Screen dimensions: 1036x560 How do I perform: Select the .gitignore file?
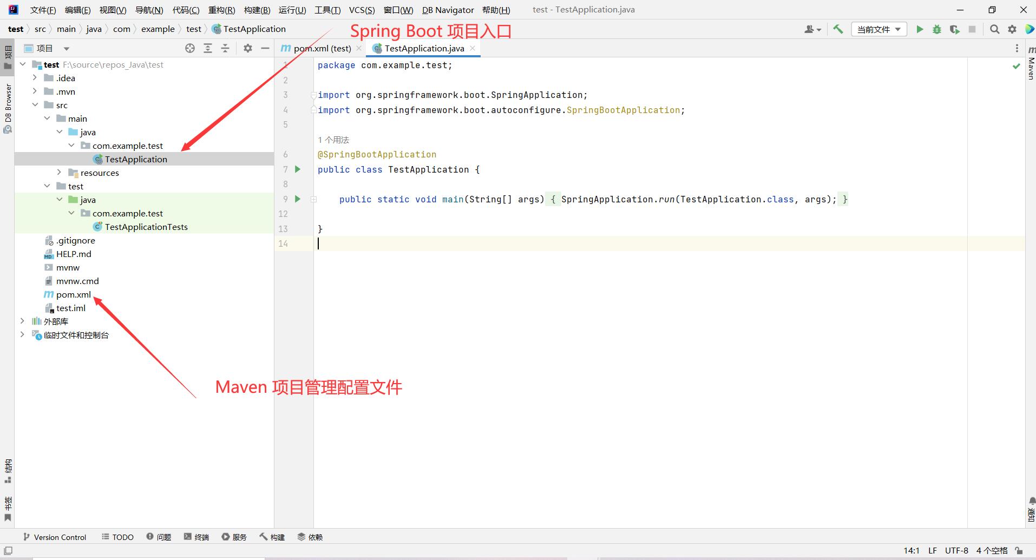click(x=75, y=240)
